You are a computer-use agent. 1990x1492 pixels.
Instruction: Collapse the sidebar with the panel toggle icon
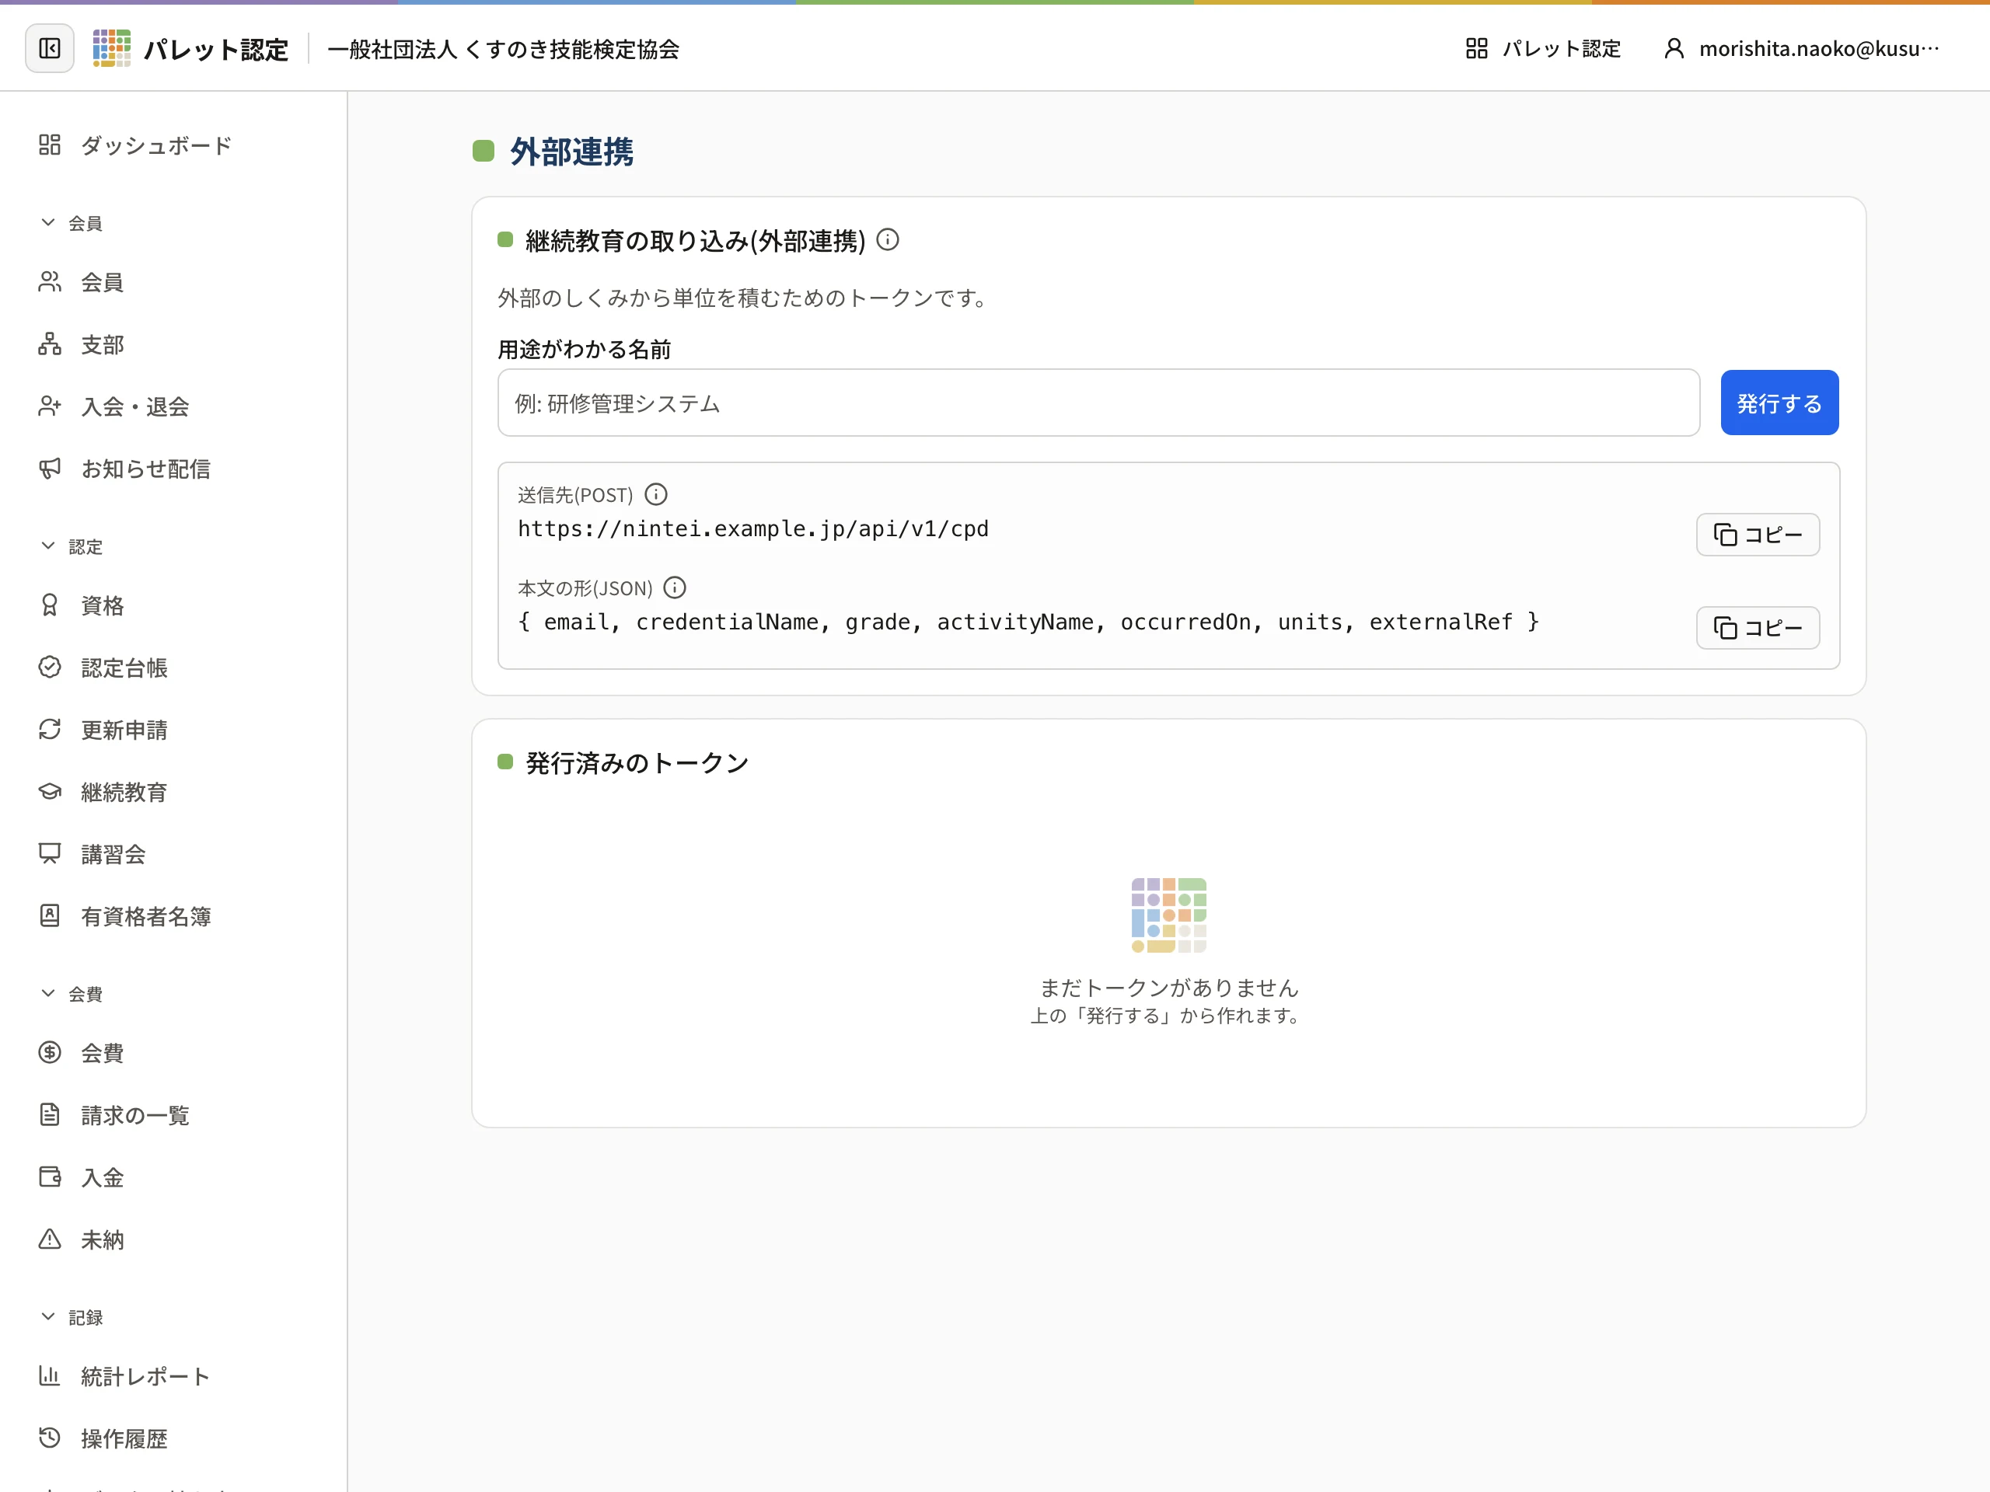pos(50,48)
